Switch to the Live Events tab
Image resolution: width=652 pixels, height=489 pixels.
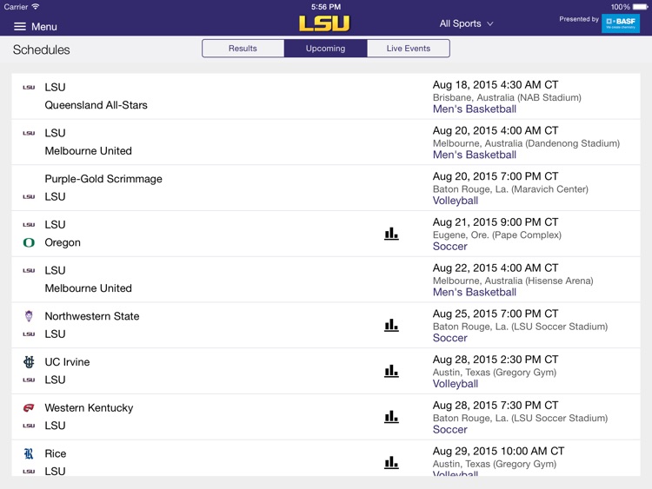[409, 48]
